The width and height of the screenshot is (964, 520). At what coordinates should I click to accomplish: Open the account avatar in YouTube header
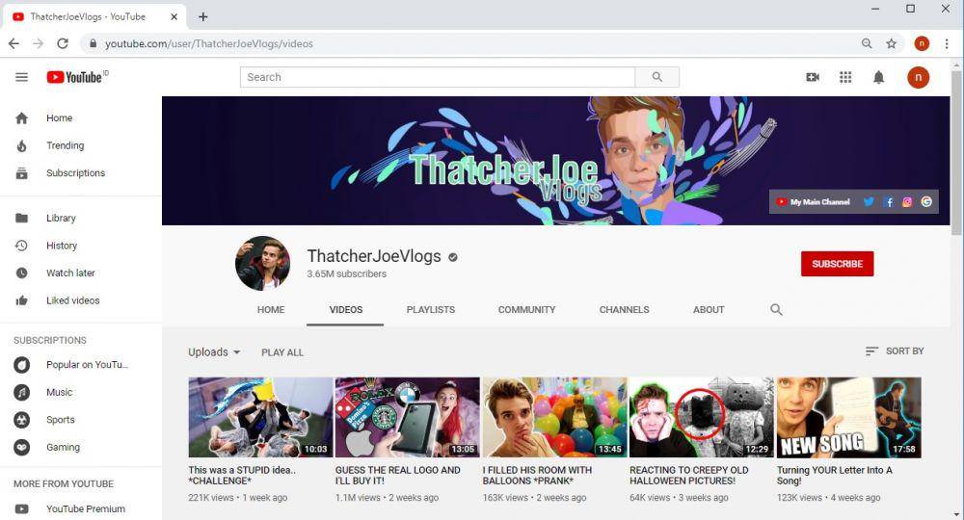(918, 77)
